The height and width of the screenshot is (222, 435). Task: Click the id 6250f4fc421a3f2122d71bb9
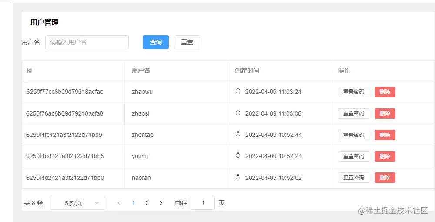pos(64,135)
